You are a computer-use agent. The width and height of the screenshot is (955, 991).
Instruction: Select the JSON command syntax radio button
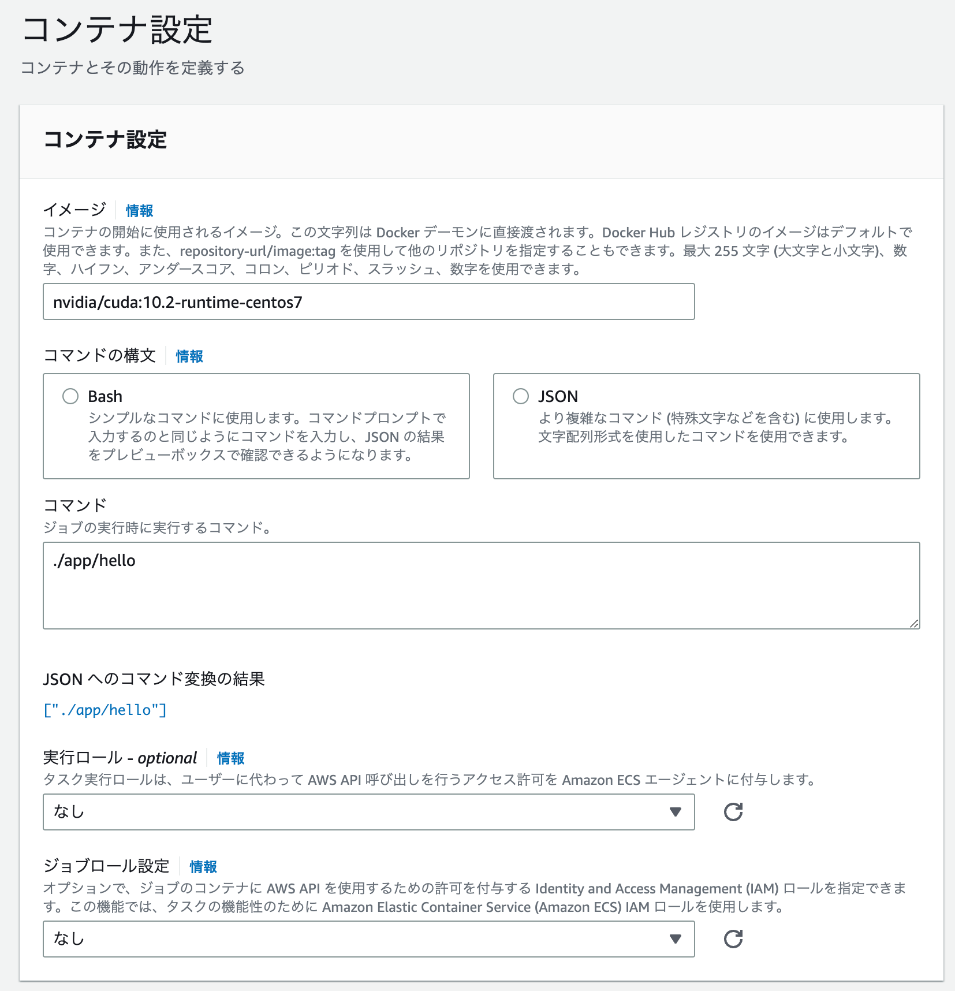click(520, 396)
